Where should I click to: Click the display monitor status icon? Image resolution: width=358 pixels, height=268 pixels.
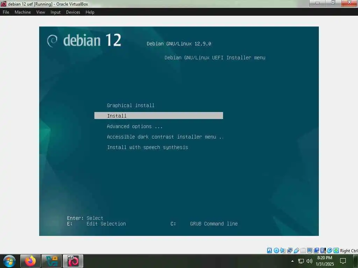tap(310, 251)
